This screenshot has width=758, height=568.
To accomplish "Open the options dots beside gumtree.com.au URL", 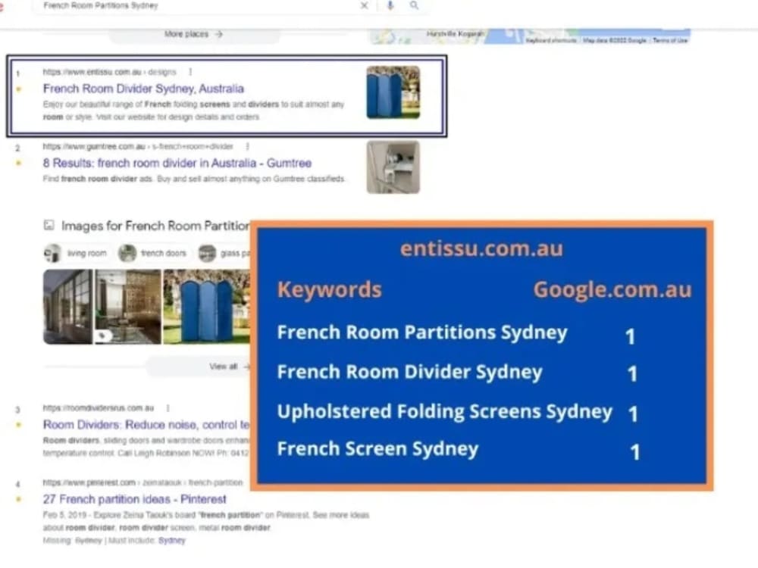I will pyautogui.click(x=248, y=146).
